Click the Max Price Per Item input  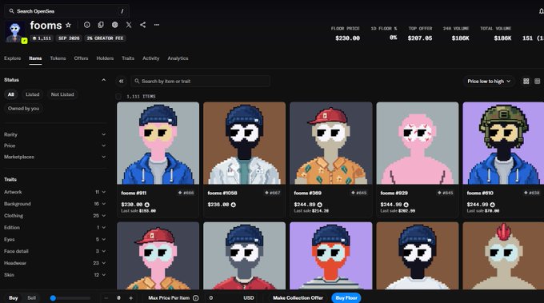[231, 297]
